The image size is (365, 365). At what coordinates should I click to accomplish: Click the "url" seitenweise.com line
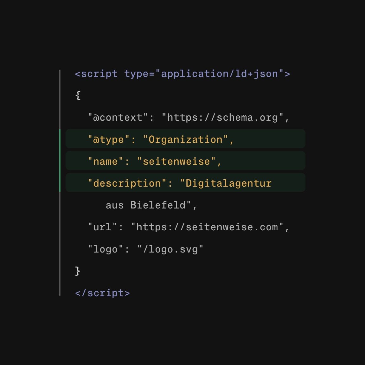coord(188,227)
